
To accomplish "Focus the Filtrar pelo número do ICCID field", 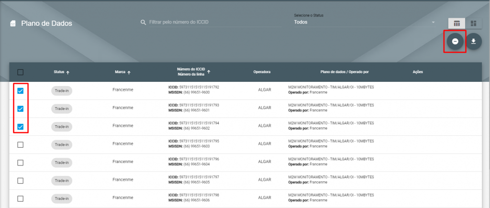I will pos(215,22).
